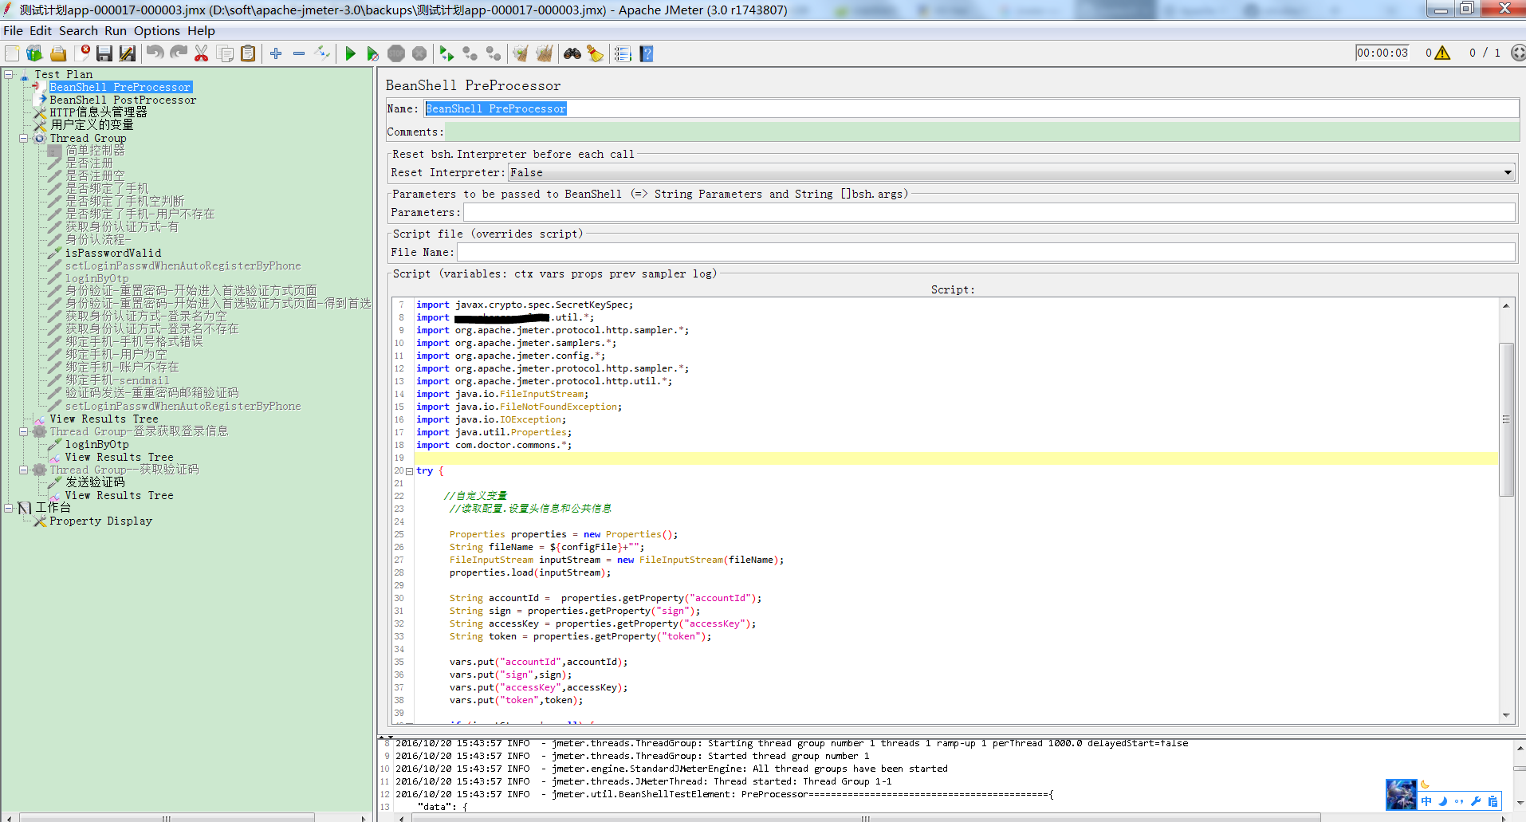Screen dimensions: 1526x822
Task: Click Remote start all icon
Action: 446,53
